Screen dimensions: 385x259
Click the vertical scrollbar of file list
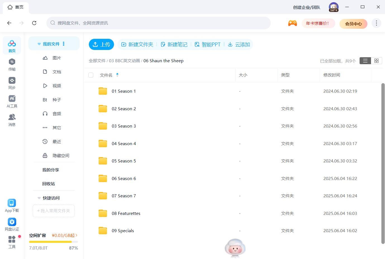pyautogui.click(x=383, y=162)
